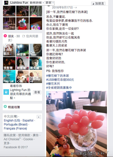Screen dimensions: 113x157
Task: Open friend Ray Lei's profile picture
Action: [9, 76]
